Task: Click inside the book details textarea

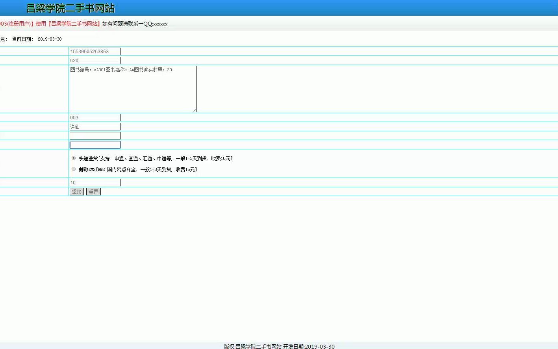Action: point(133,89)
